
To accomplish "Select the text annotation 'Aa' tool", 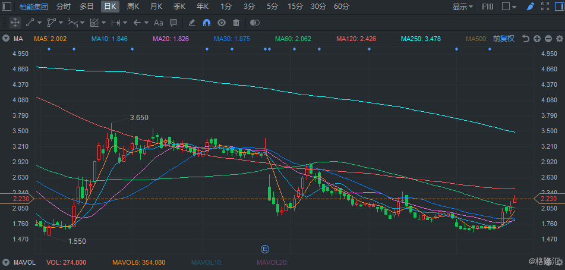I will (158, 23).
